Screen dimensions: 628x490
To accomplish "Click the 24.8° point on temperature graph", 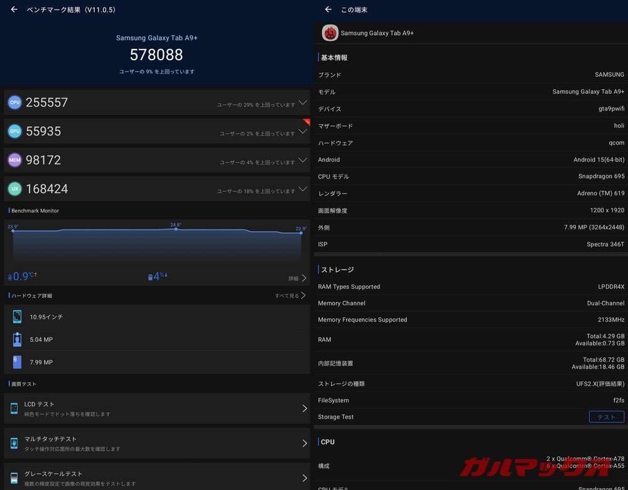I will click(176, 229).
